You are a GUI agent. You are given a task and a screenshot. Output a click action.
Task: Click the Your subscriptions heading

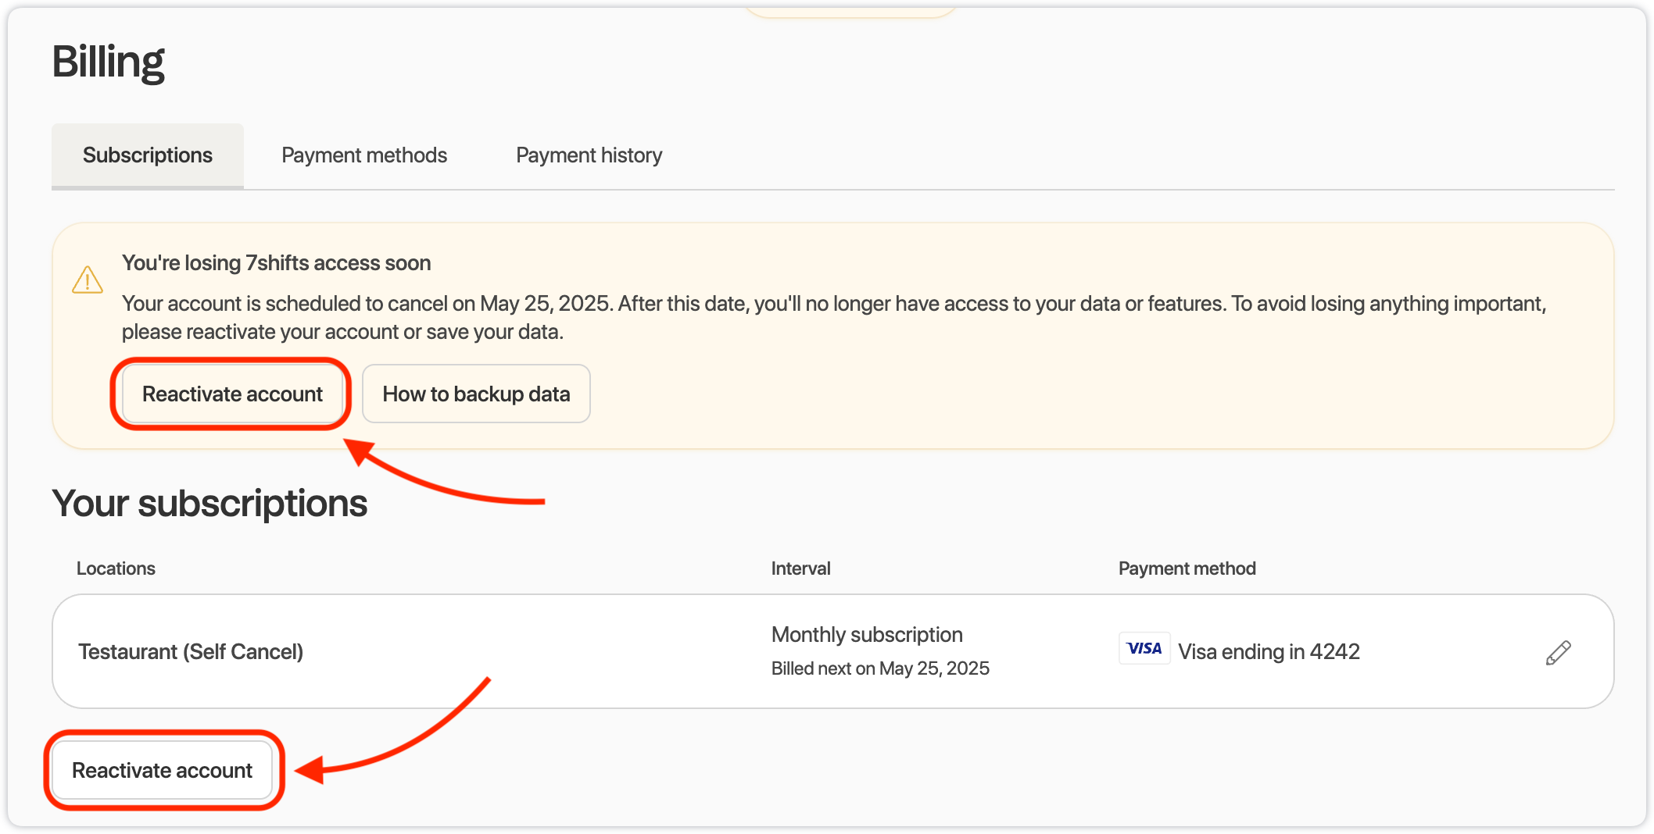pyautogui.click(x=209, y=503)
